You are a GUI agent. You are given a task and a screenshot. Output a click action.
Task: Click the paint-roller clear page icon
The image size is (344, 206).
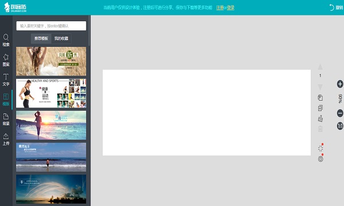[x=320, y=118]
